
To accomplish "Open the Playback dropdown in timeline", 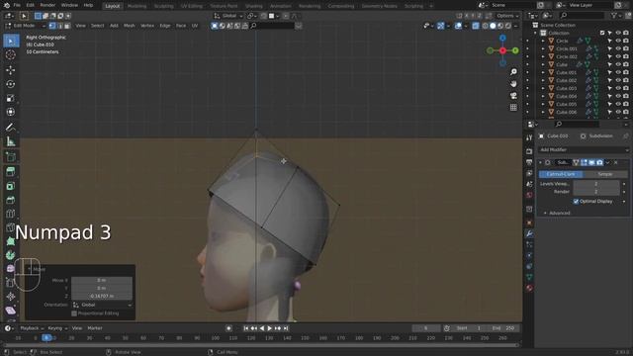I will (x=32, y=328).
